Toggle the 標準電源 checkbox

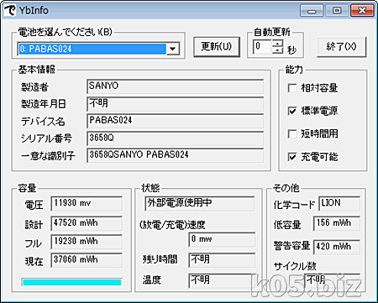tap(292, 111)
